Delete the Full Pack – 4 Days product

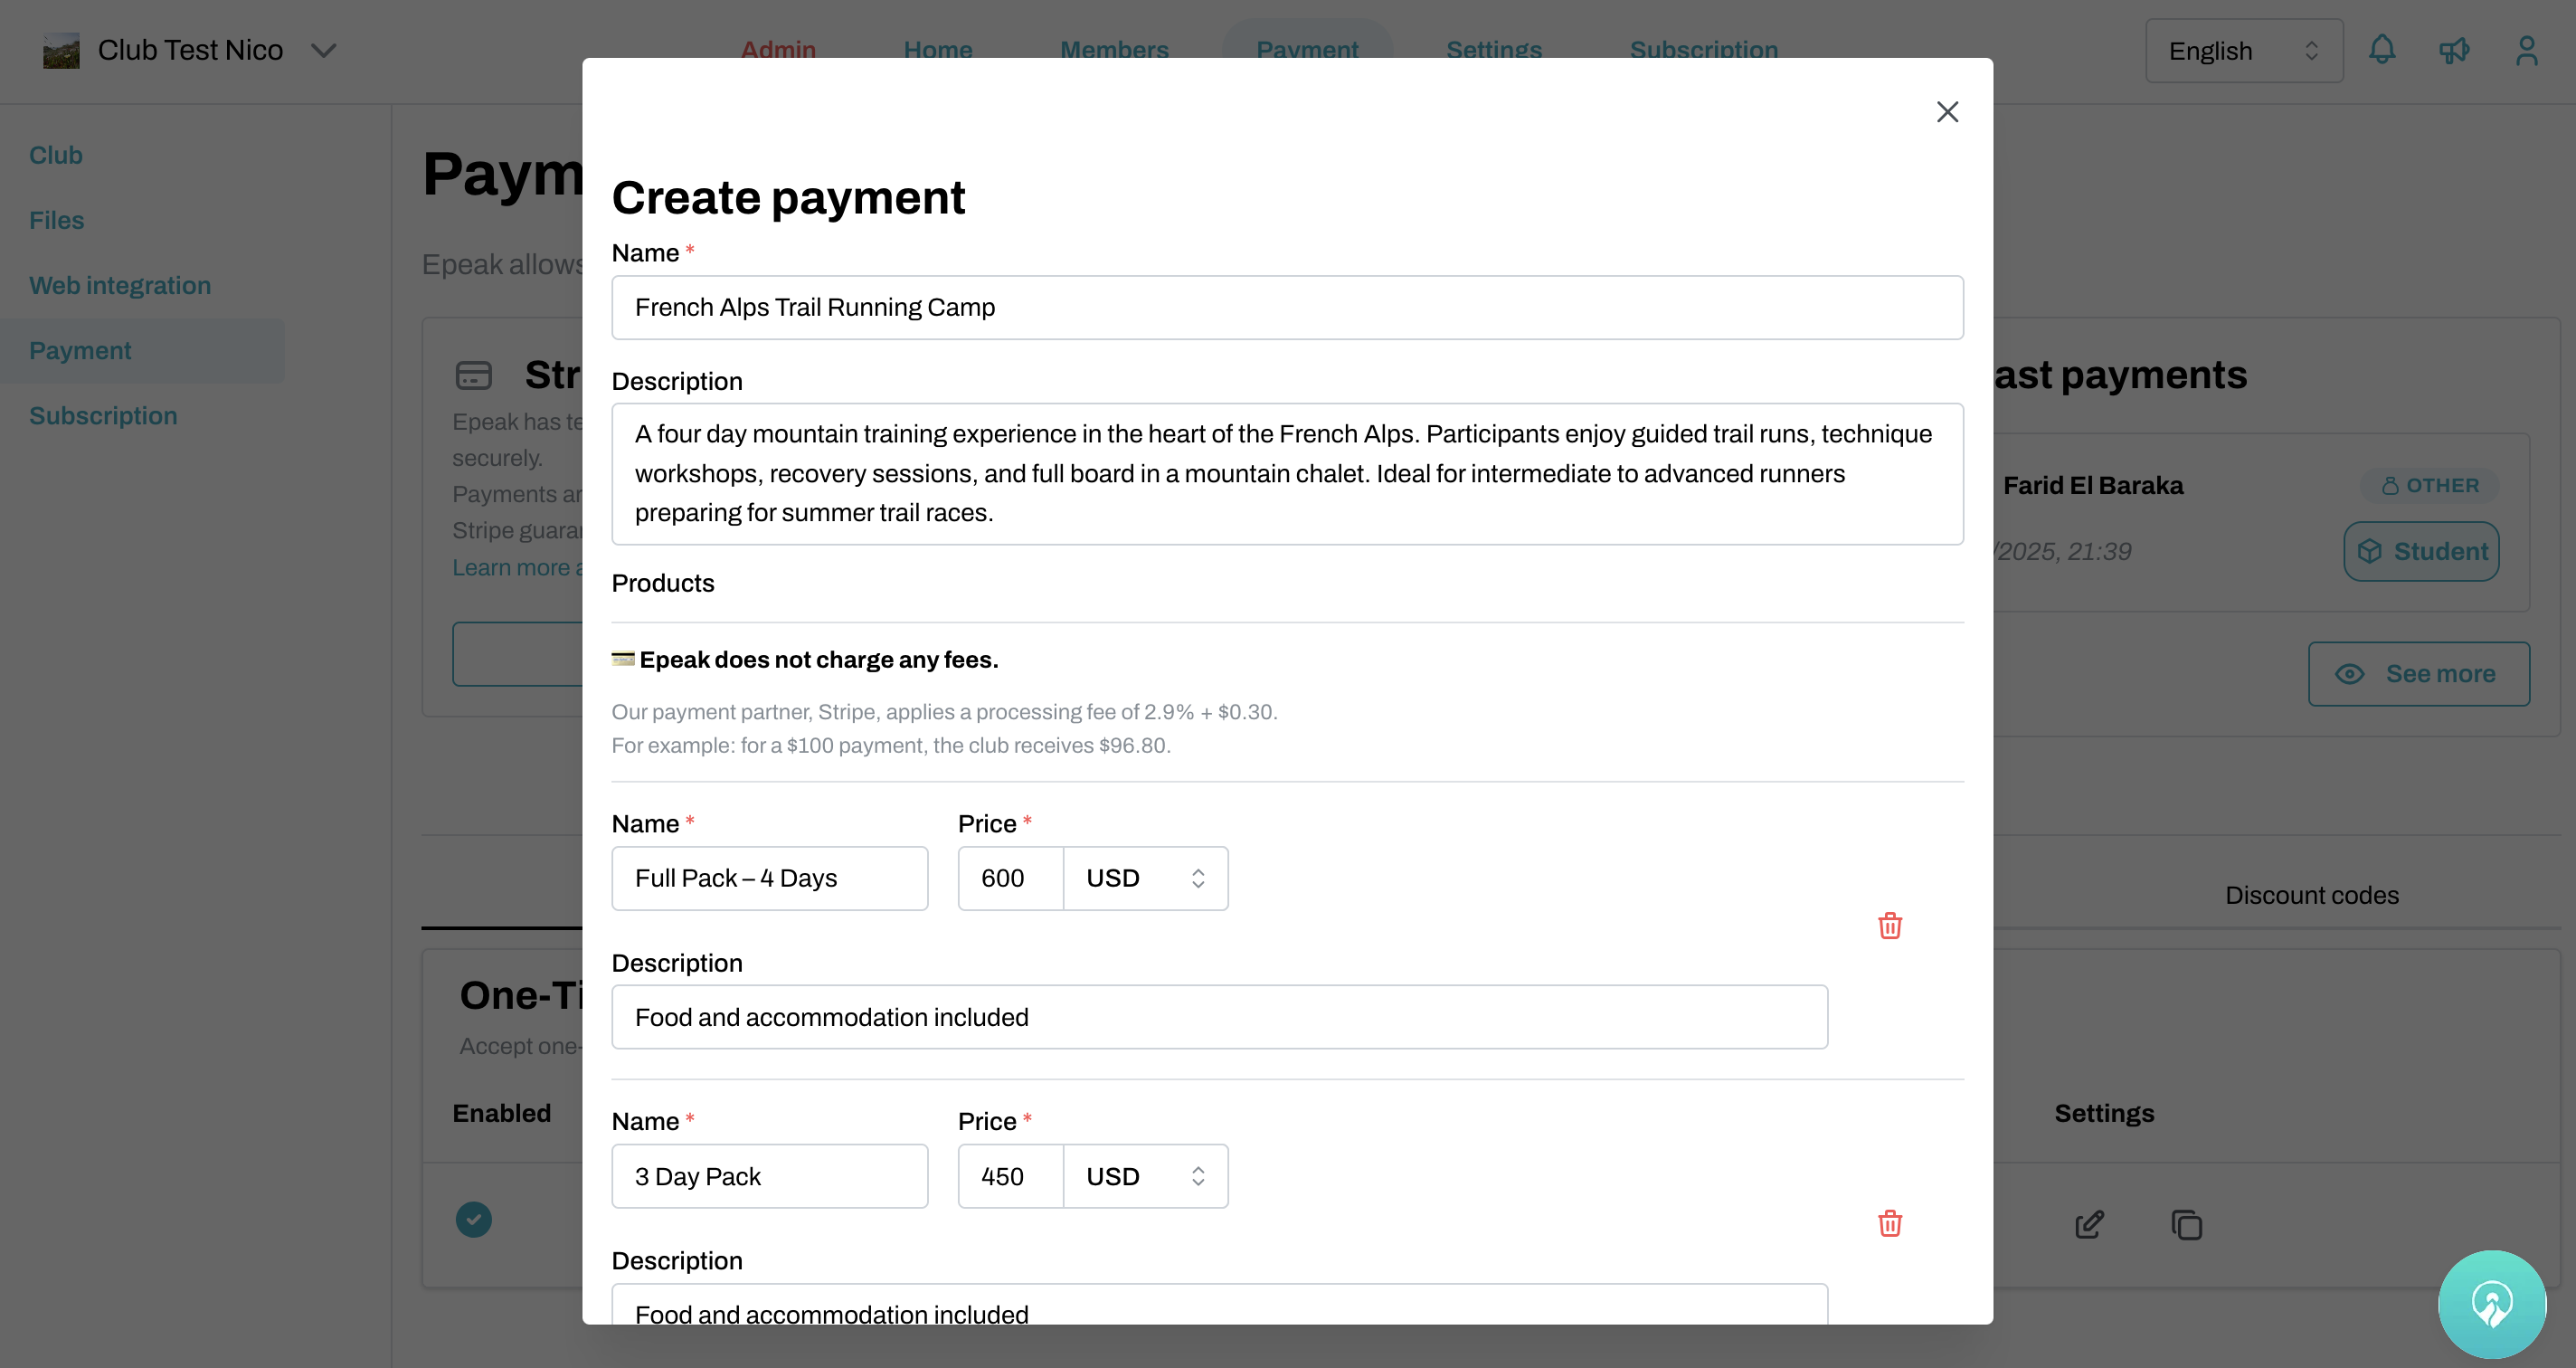(x=1889, y=926)
